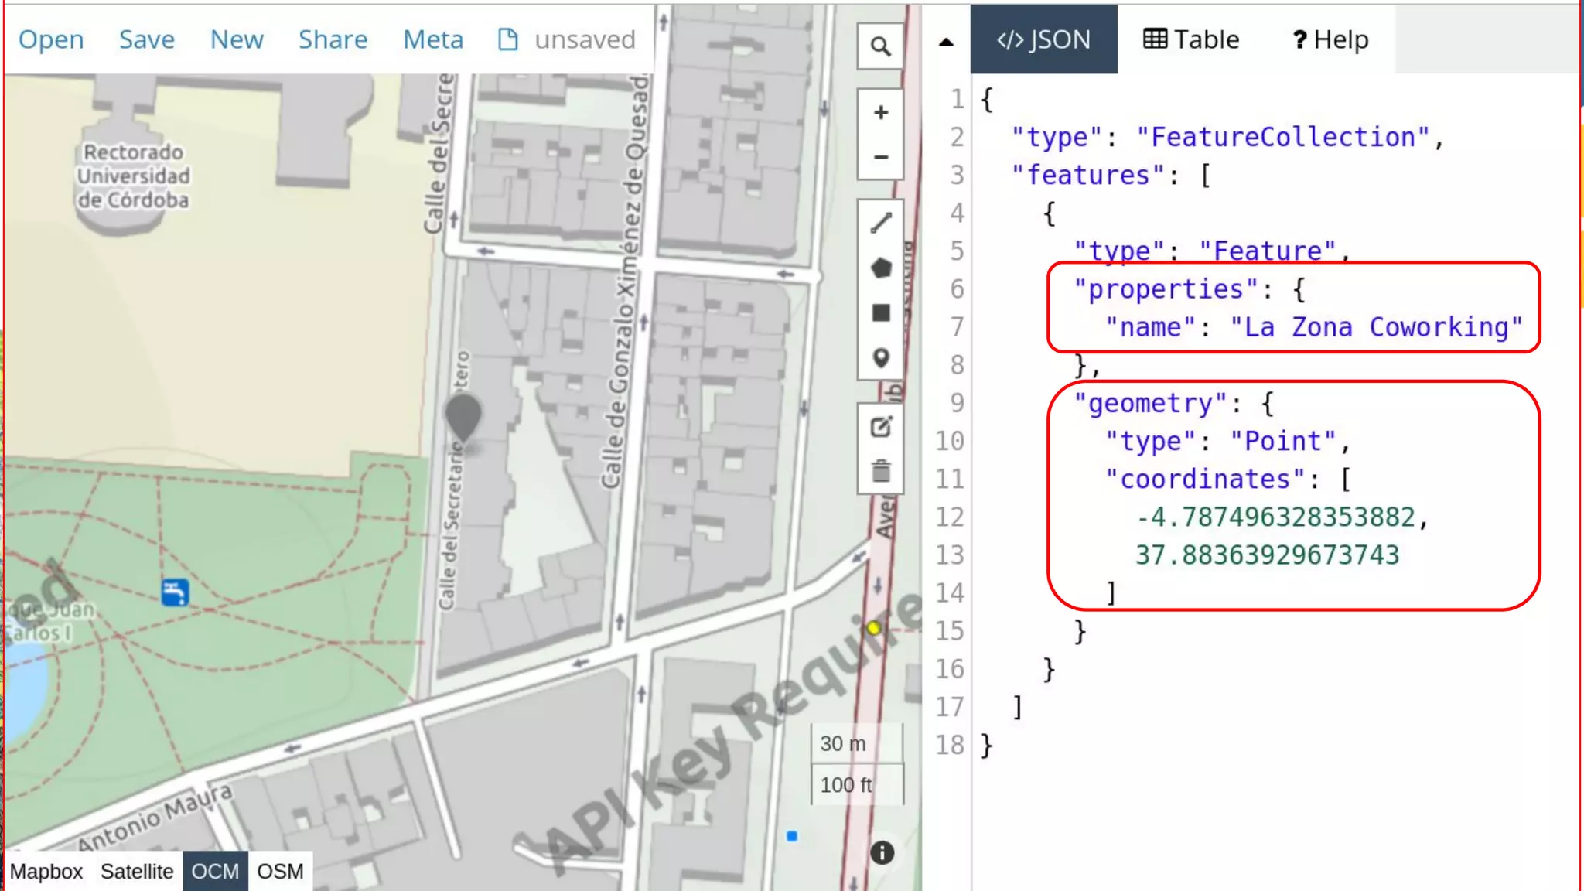The height and width of the screenshot is (891, 1584).
Task: Switch base layer to OSM
Action: [280, 872]
